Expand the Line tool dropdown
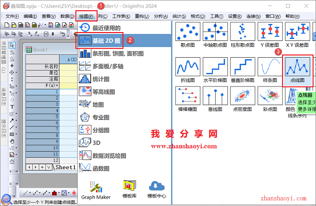The image size is (316, 206). 16,127
